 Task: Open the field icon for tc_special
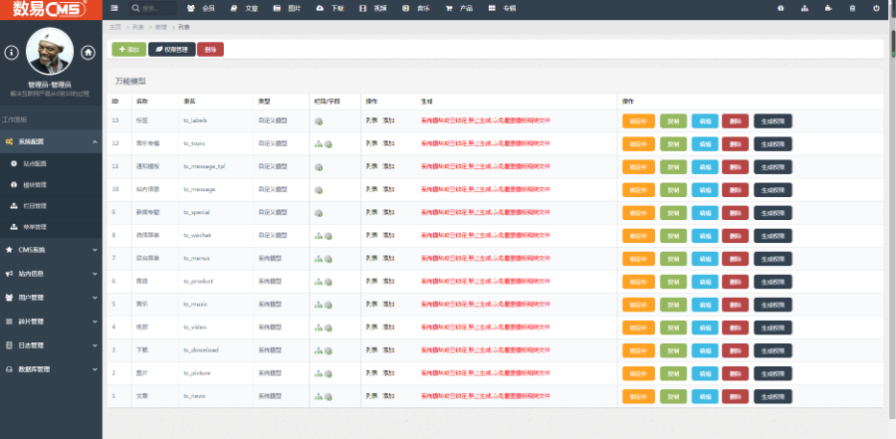click(319, 213)
